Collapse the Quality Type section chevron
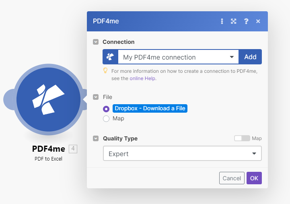This screenshot has width=290, height=204. [96, 138]
